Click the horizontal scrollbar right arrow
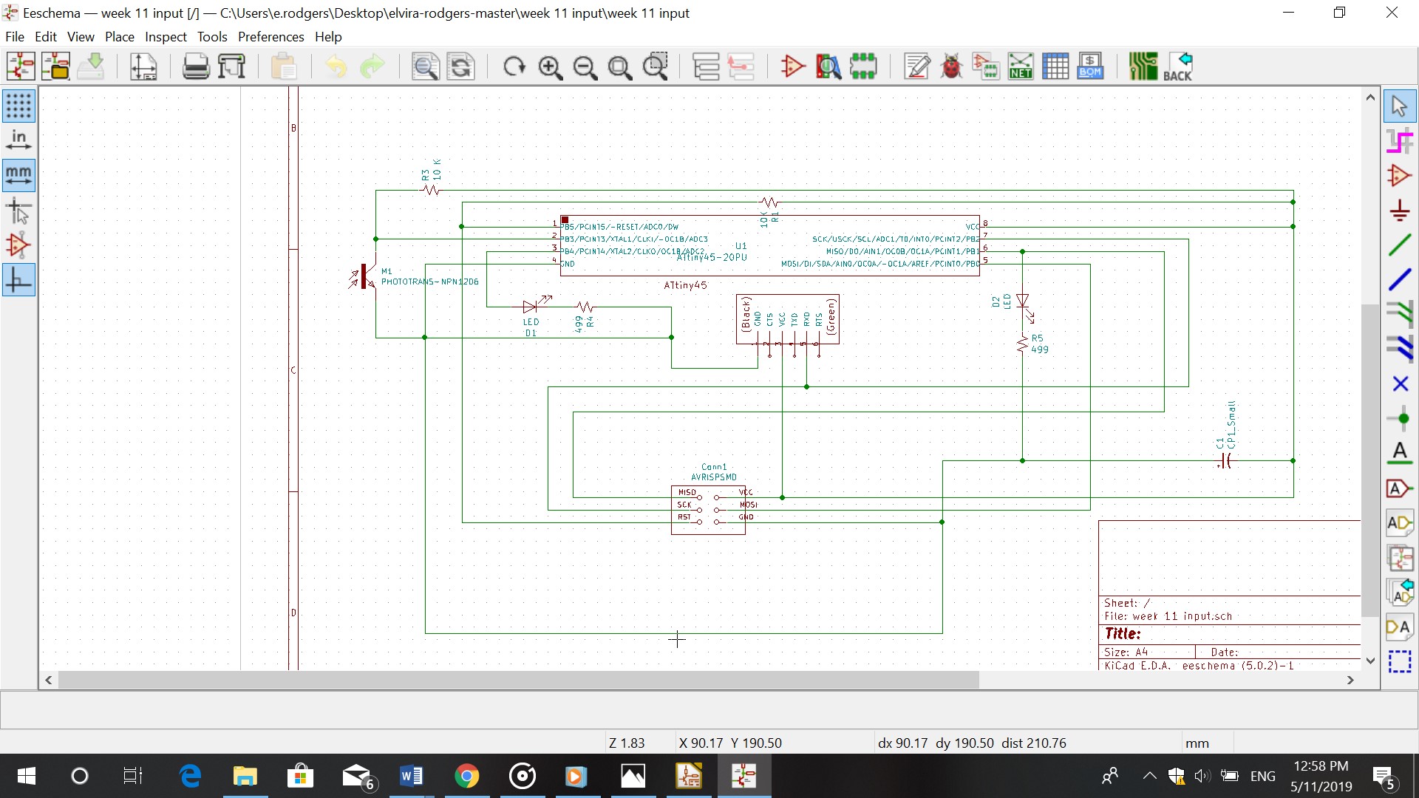This screenshot has height=798, width=1419. tap(1350, 680)
